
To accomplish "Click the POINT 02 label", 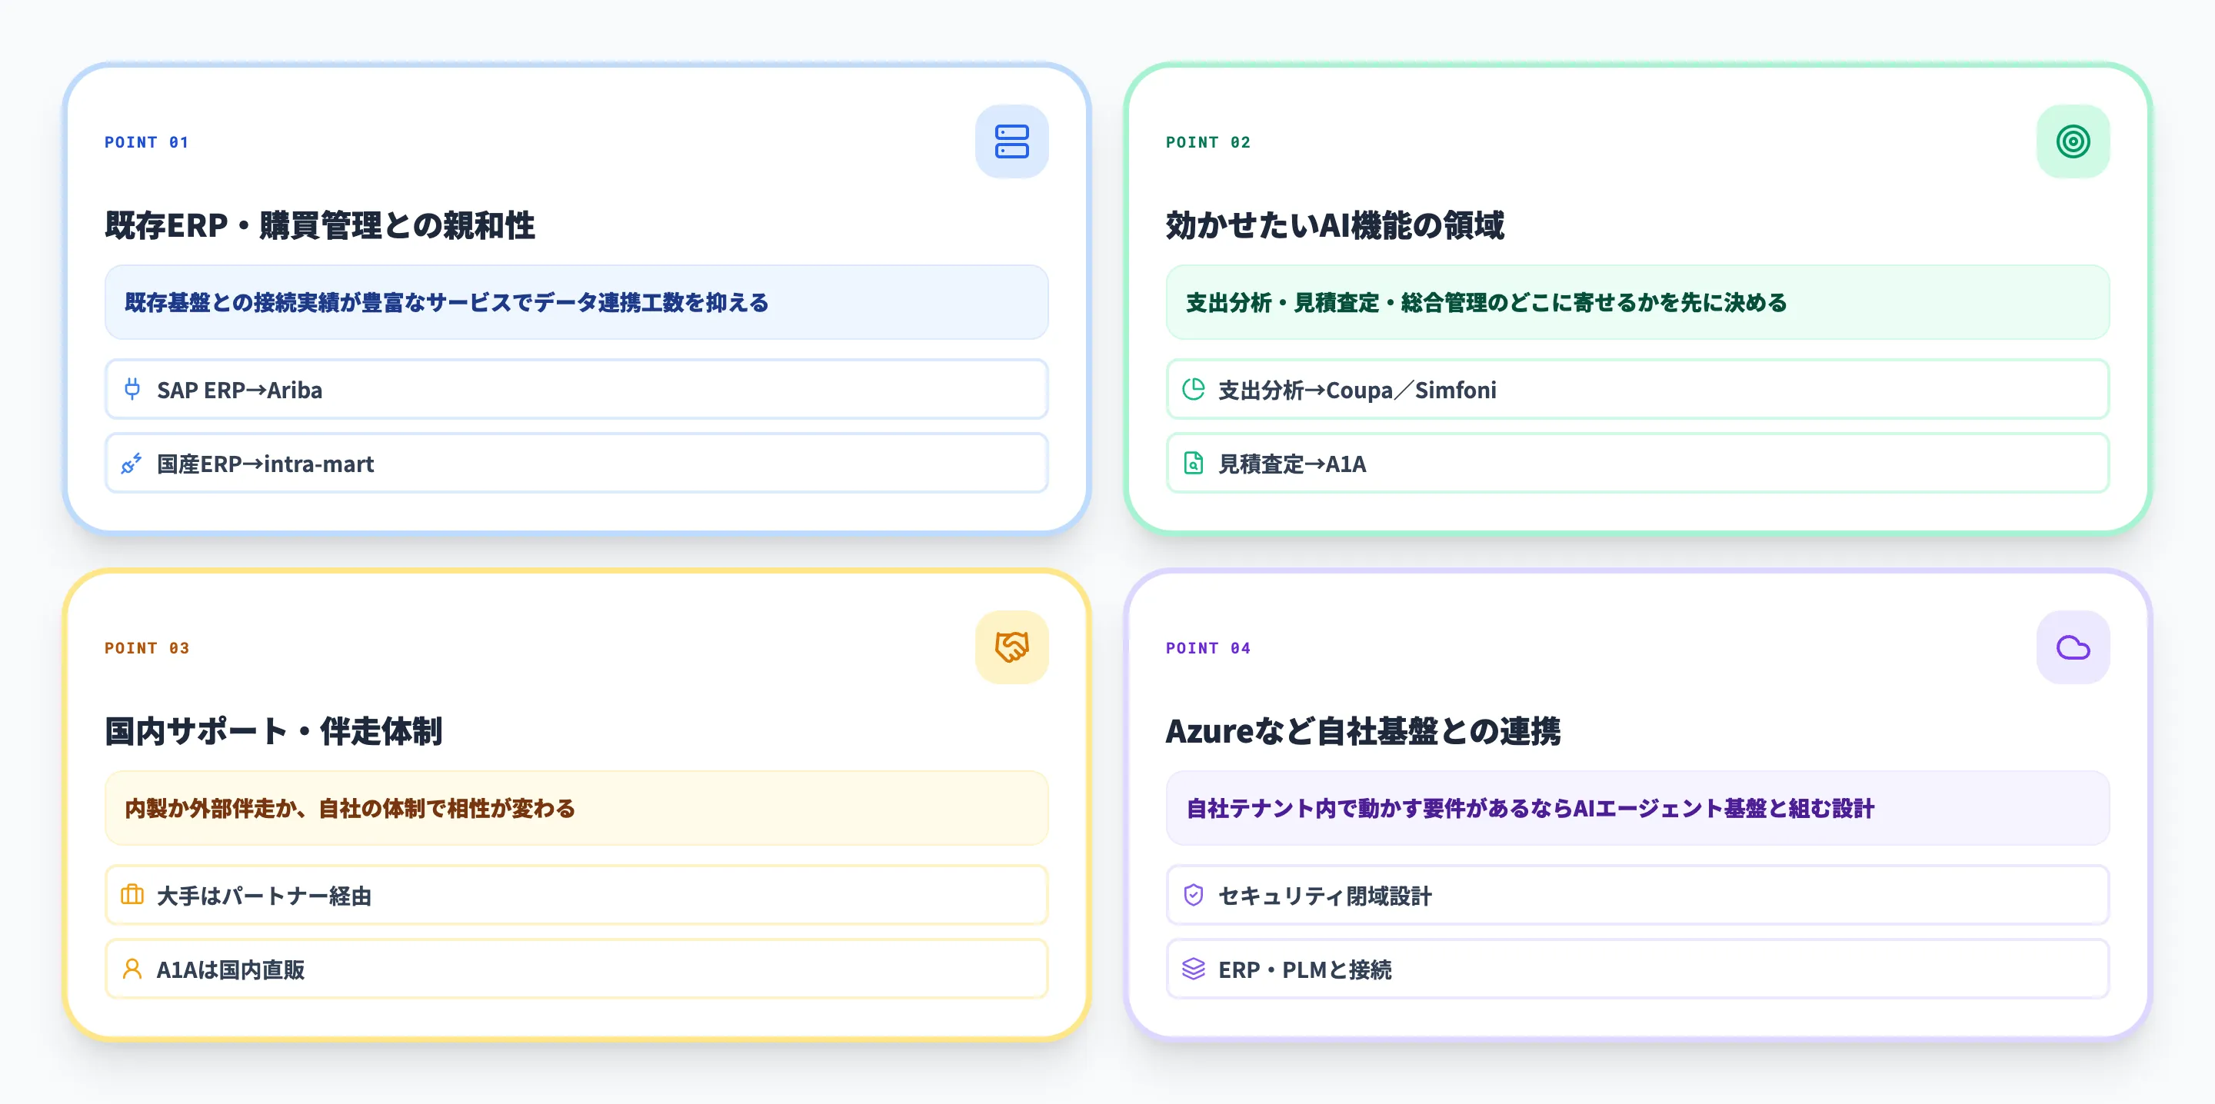I will tap(1208, 142).
